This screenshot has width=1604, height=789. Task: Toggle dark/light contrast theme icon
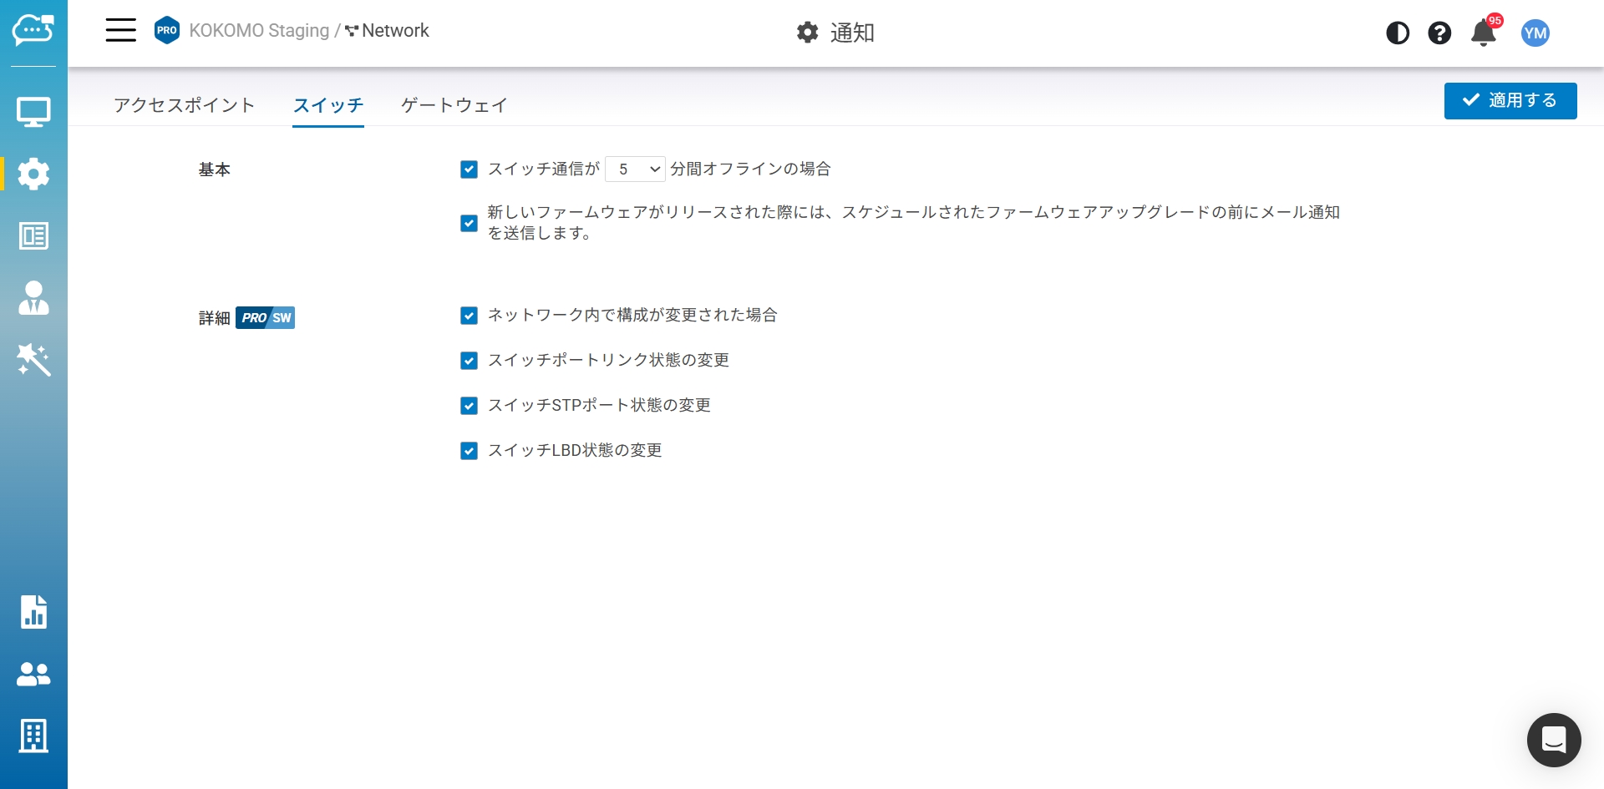(1398, 33)
